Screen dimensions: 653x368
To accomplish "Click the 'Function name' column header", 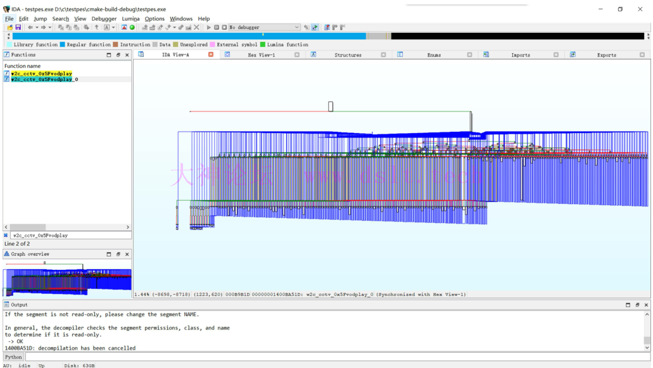I will pos(23,66).
